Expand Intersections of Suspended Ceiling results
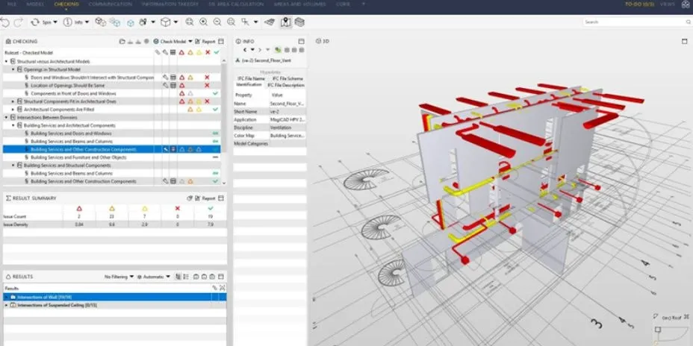693x346 pixels. 6,305
